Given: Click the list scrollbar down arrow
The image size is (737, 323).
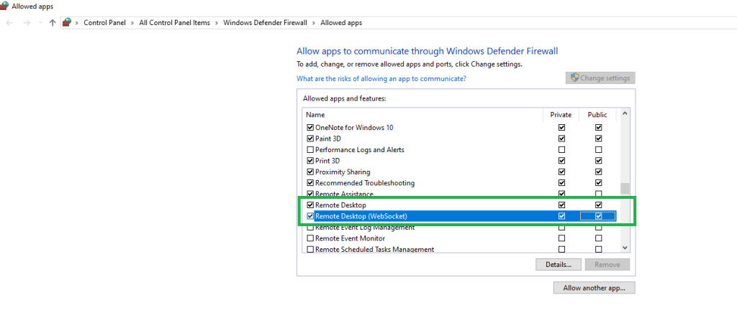Looking at the screenshot, I should [x=625, y=248].
